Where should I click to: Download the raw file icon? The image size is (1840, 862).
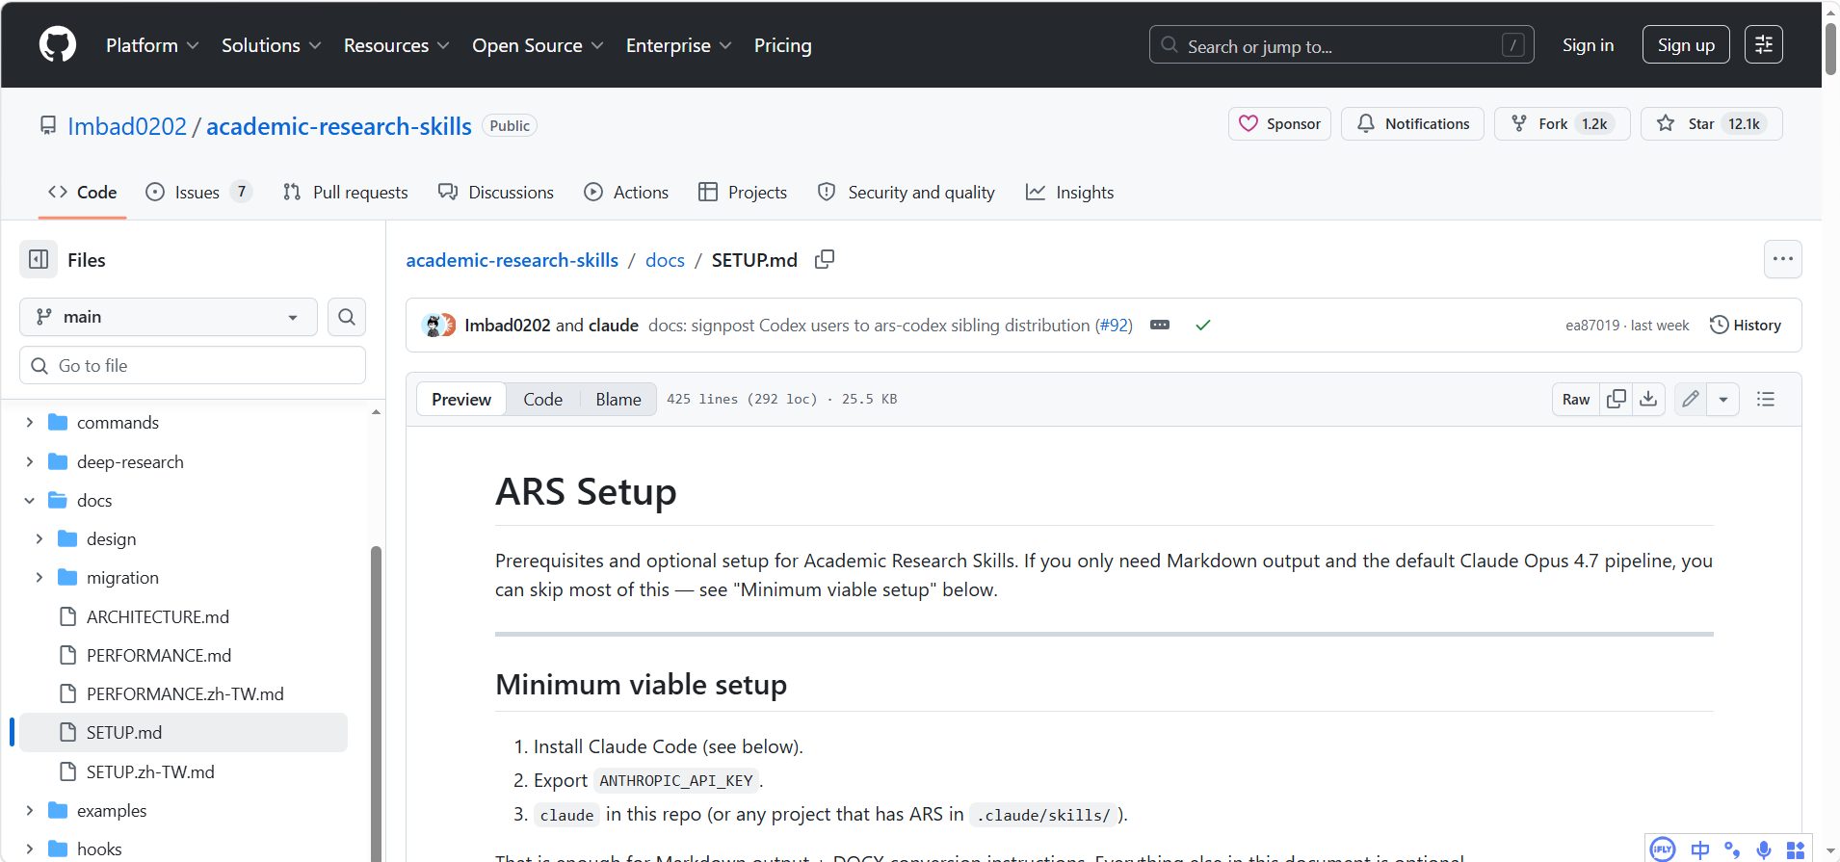1648,399
